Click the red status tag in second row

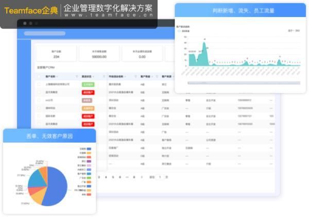(x=88, y=92)
